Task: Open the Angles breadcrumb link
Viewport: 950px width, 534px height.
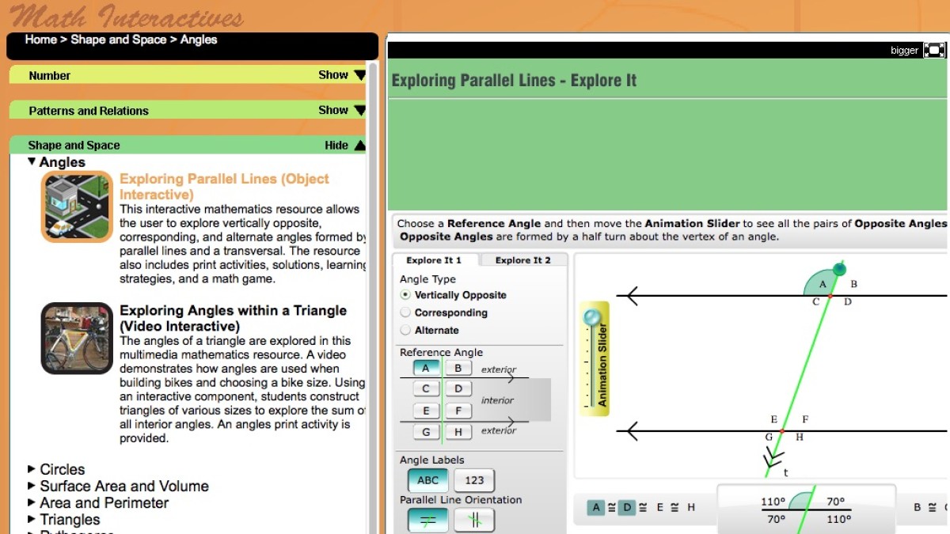Action: [x=199, y=40]
